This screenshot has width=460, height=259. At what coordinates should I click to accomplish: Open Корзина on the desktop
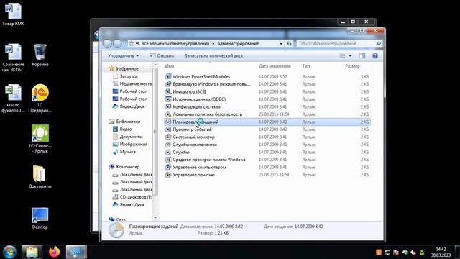pos(40,55)
